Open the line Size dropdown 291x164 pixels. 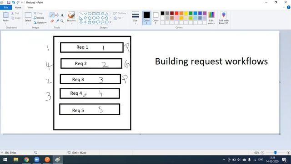coord(135,18)
